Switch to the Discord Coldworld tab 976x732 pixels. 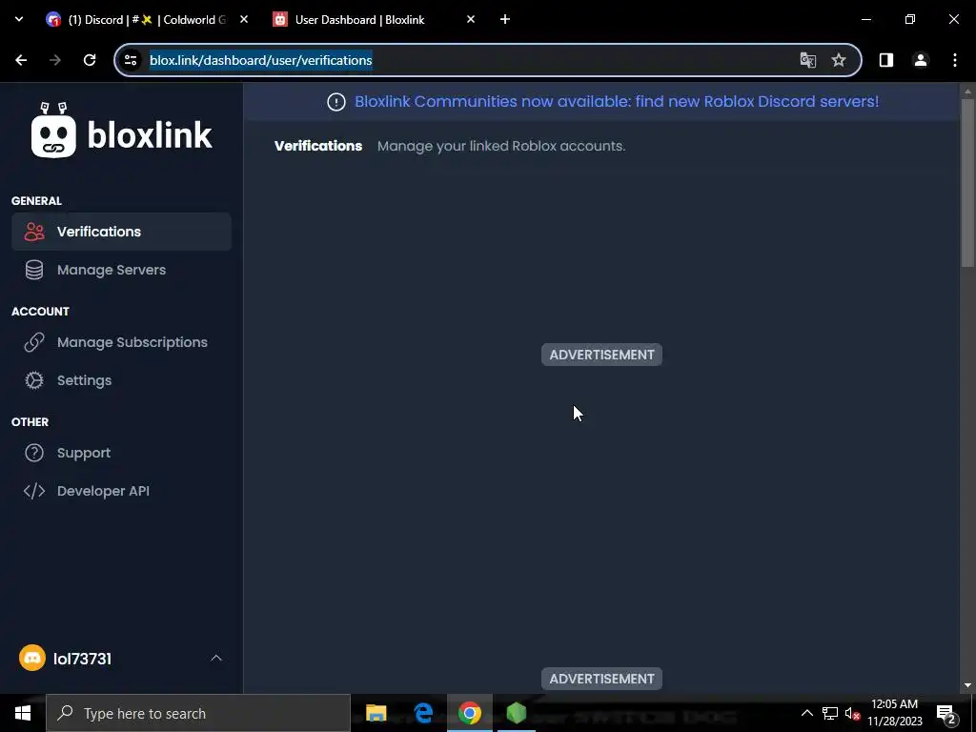coord(147,19)
